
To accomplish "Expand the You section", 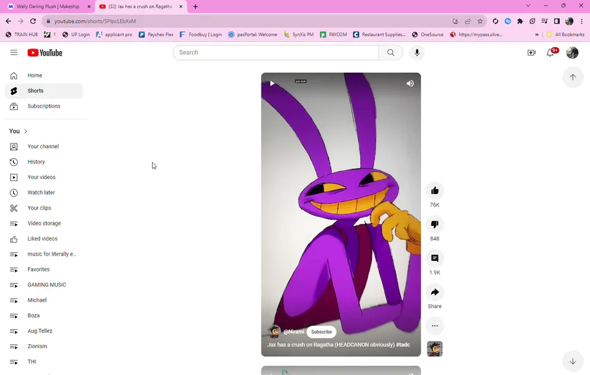I will click(18, 131).
